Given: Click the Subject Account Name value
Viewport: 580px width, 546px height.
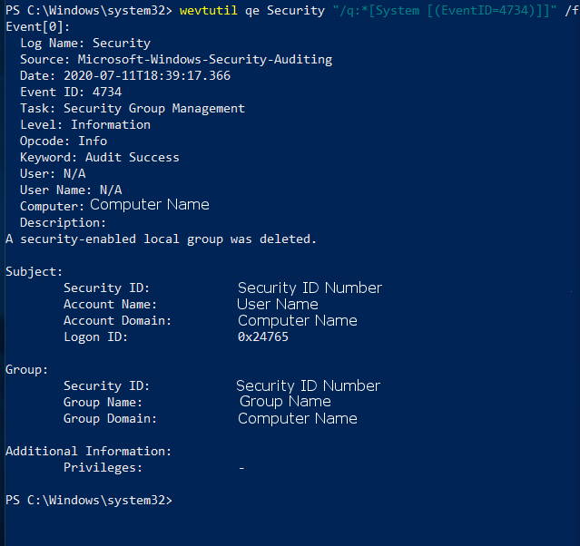Looking at the screenshot, I should [x=278, y=304].
